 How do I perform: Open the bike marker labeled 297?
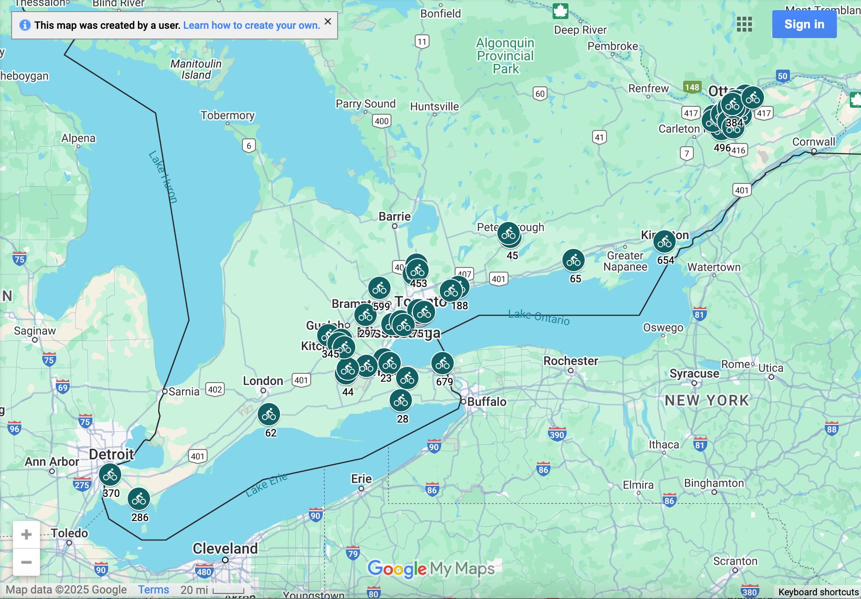[365, 315]
